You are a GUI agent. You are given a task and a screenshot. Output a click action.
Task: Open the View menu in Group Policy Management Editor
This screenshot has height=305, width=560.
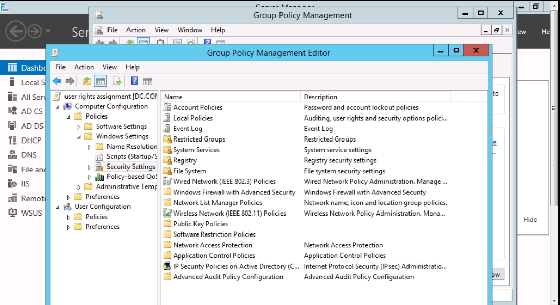110,67
